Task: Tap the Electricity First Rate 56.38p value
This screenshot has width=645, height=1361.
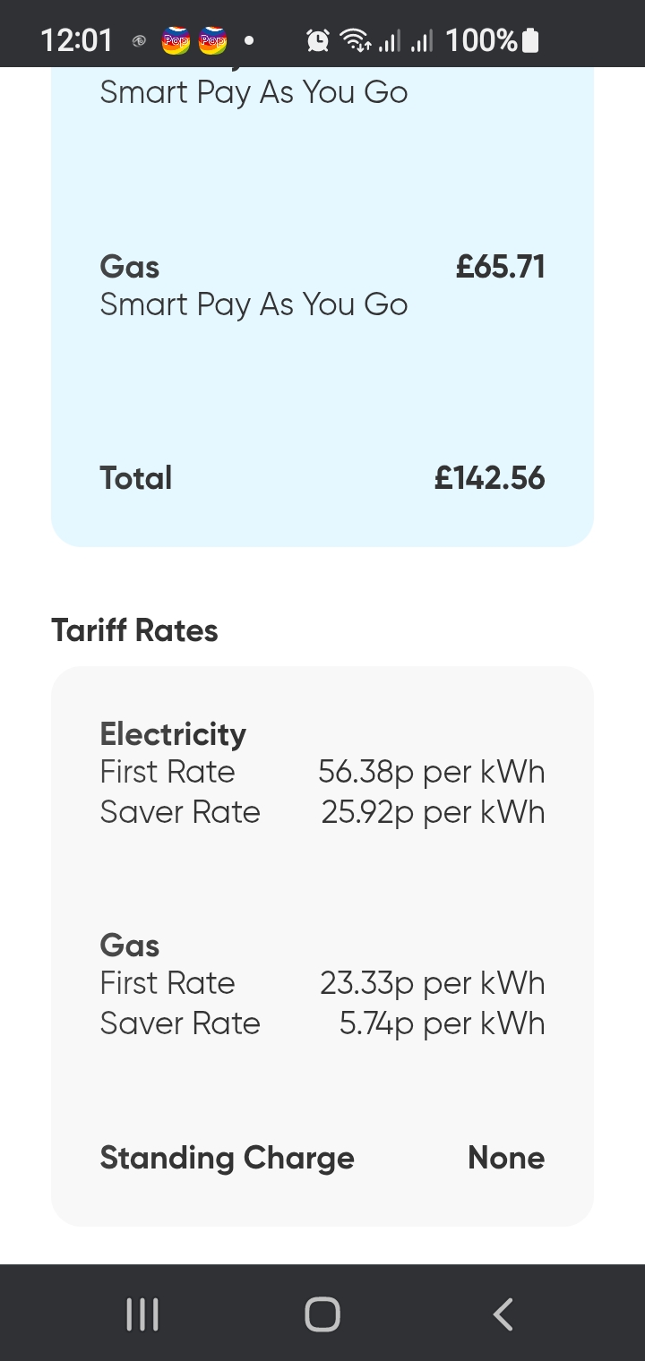Action: point(431,772)
